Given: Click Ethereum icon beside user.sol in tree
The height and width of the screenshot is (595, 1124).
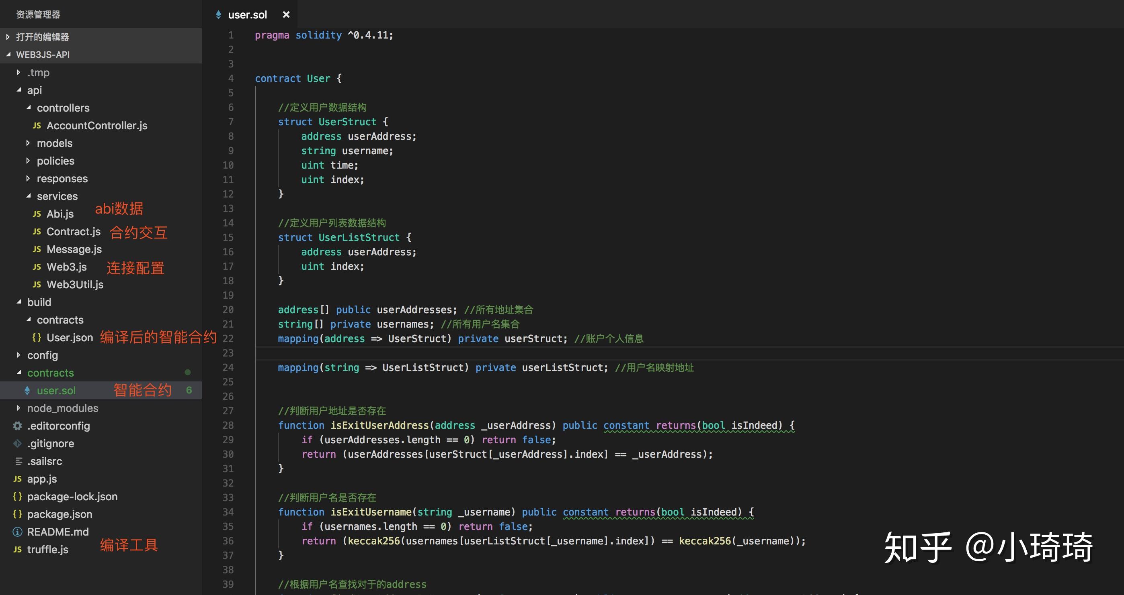Looking at the screenshot, I should click(27, 391).
